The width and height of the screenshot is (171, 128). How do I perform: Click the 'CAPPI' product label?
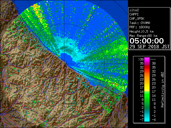click(x=134, y=14)
